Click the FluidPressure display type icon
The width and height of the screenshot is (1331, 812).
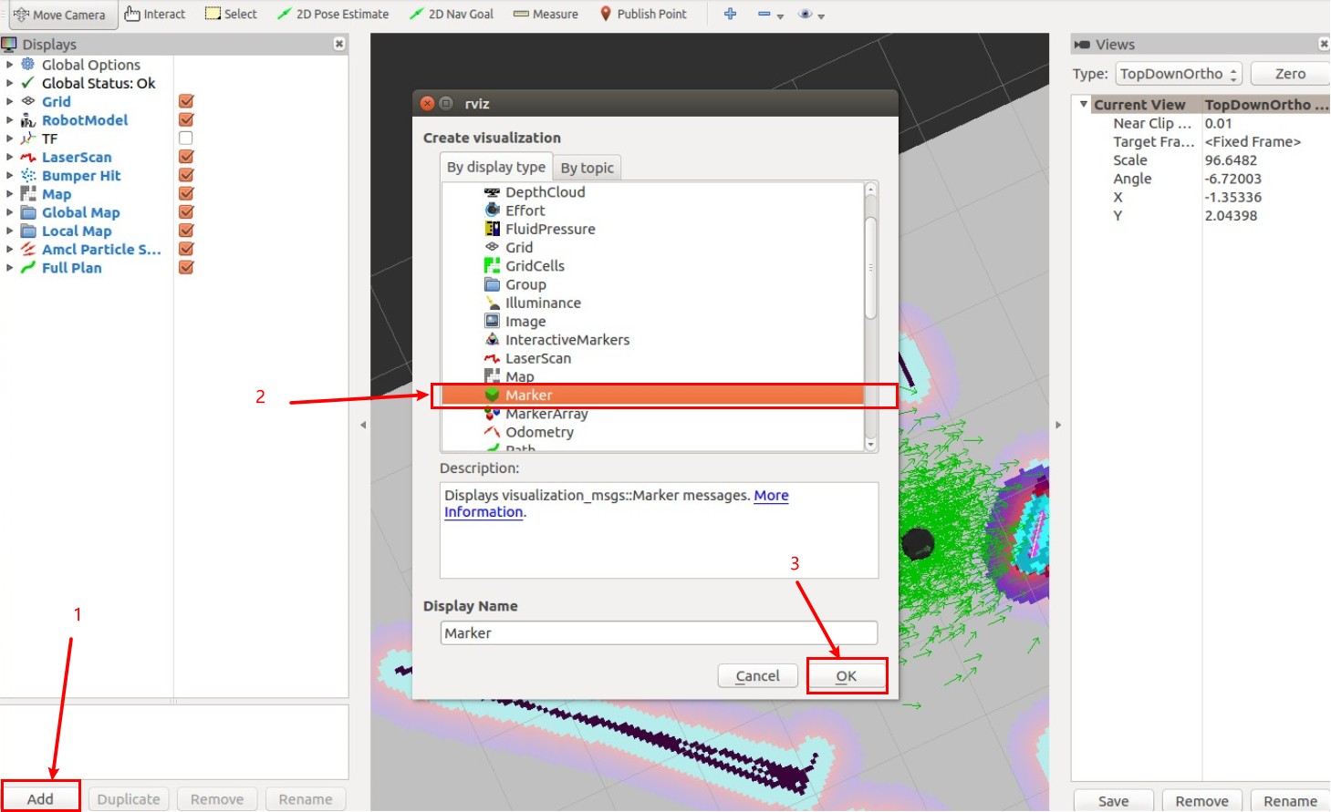[492, 229]
